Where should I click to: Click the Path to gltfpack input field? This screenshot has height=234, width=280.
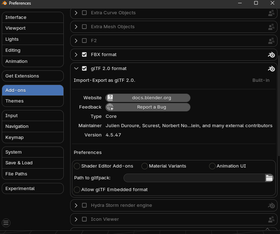[194, 178]
